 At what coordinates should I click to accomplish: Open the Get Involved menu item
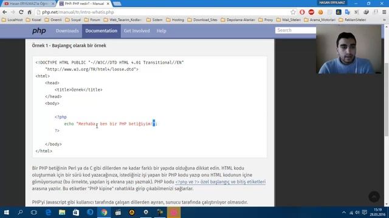pos(137,31)
